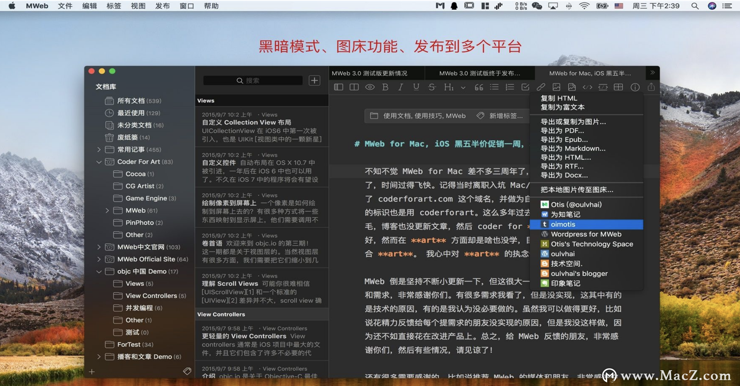Click the search field in document list
The width and height of the screenshot is (740, 386).
tap(253, 80)
